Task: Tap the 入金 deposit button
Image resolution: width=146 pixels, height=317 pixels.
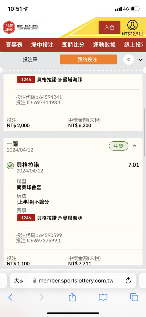Action: click(x=109, y=27)
